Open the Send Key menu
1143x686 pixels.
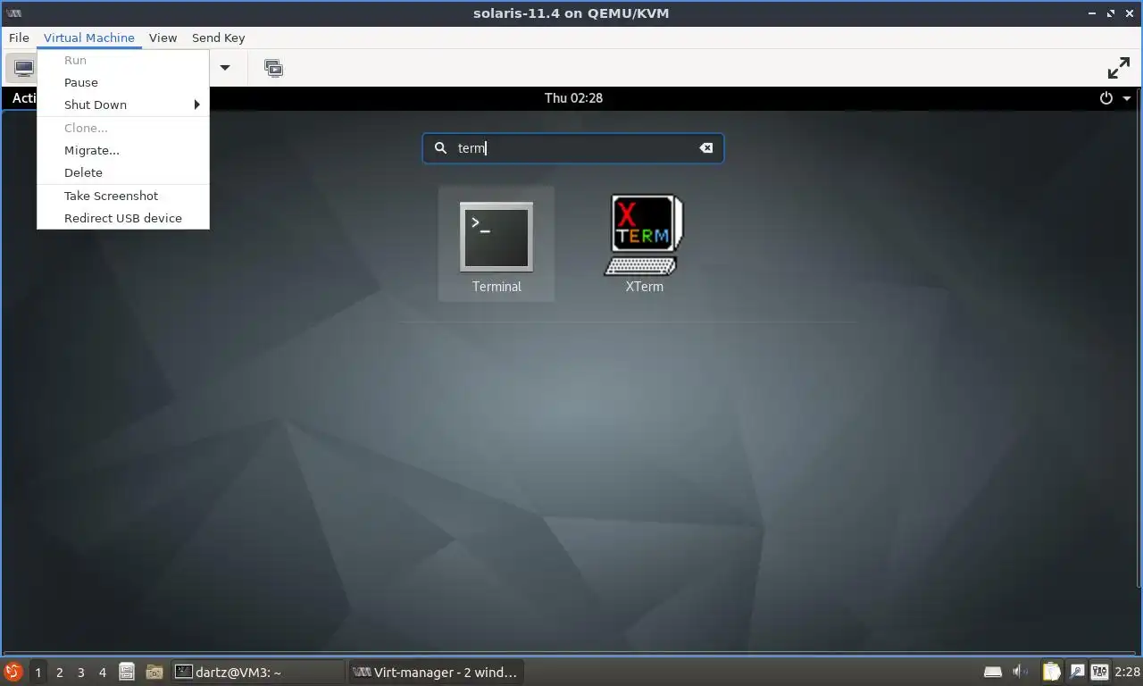tap(218, 38)
